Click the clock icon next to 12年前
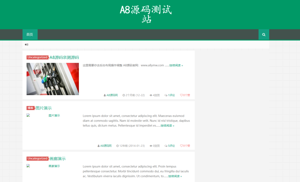The width and height of the screenshot is (300, 182). 117,146
